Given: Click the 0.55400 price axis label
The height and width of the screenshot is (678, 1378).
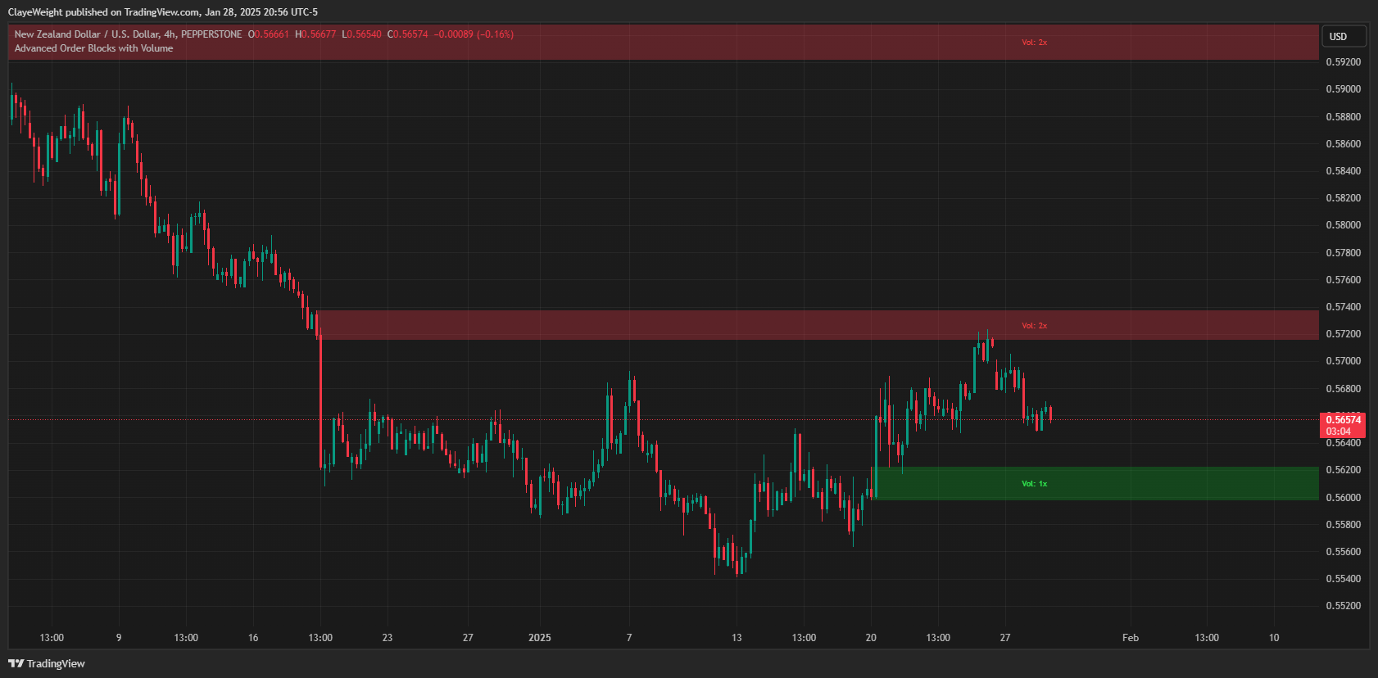Looking at the screenshot, I should pyautogui.click(x=1343, y=579).
